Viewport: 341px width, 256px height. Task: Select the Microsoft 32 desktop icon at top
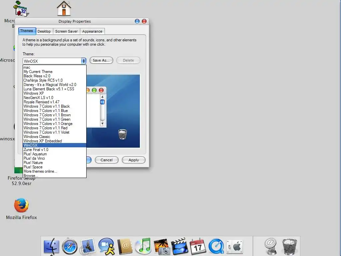click(21, 9)
